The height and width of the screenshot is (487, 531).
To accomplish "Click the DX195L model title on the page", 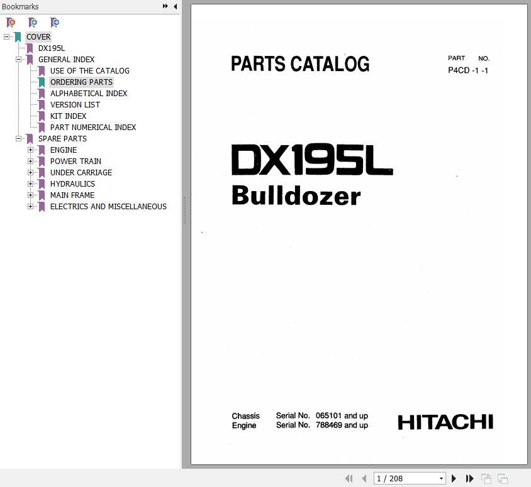I will (x=312, y=159).
